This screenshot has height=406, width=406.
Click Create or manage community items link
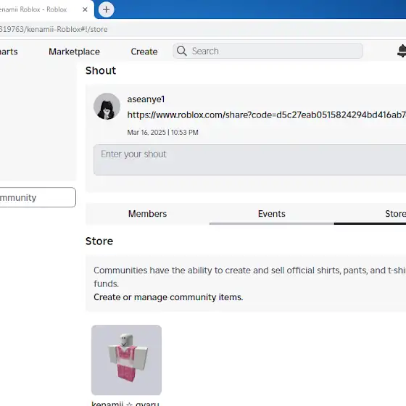click(x=168, y=297)
